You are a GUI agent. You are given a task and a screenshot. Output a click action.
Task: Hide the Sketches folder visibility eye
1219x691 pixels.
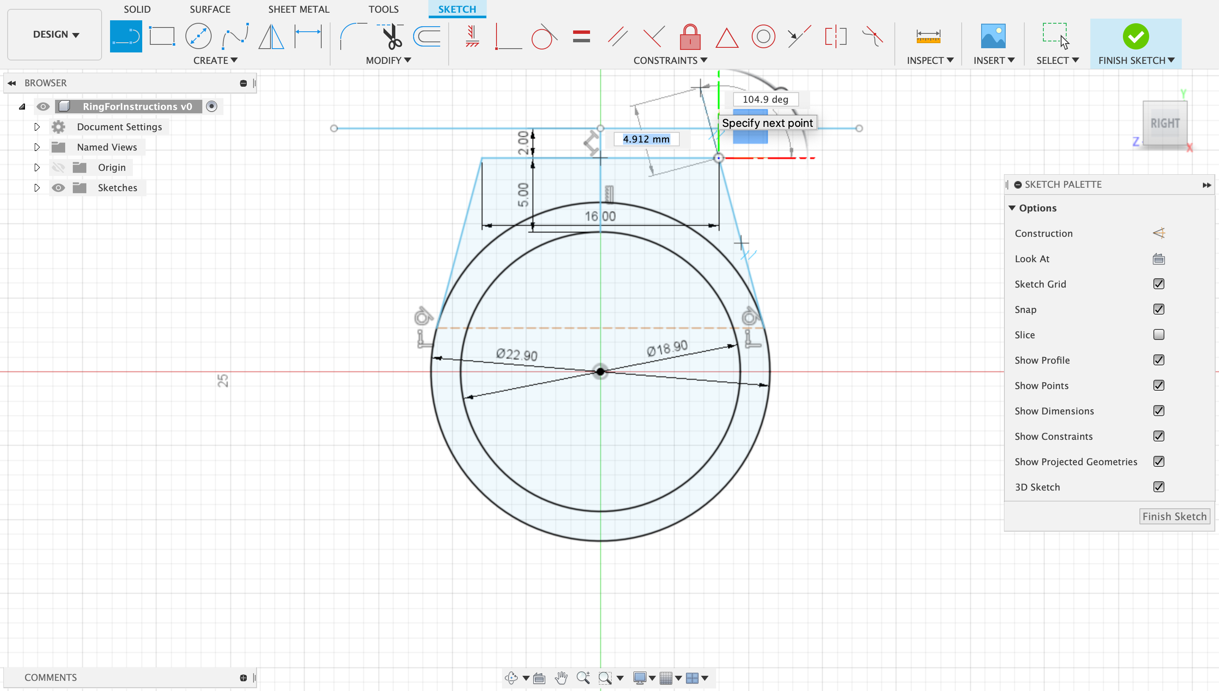pos(58,187)
